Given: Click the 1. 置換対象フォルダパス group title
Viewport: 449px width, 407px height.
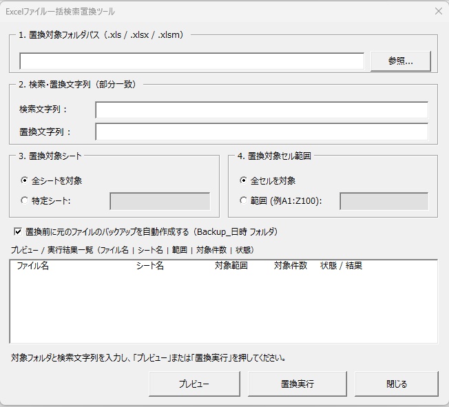Looking at the screenshot, I should pyautogui.click(x=101, y=35).
